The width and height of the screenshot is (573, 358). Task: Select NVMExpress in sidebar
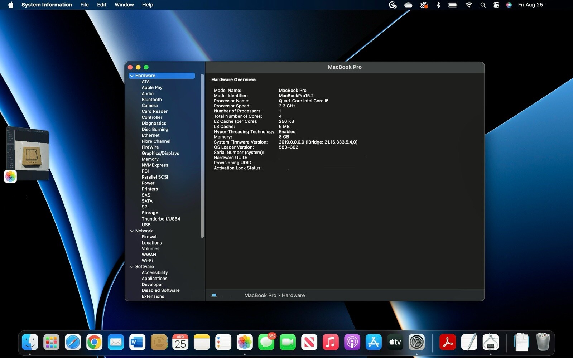click(155, 165)
